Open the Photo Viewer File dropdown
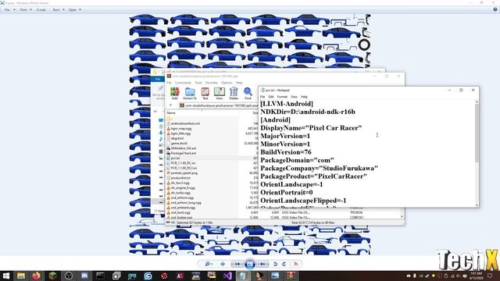 (x=9, y=10)
